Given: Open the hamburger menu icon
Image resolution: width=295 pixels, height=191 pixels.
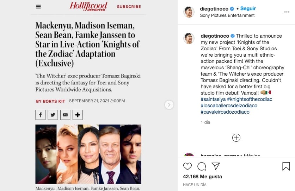Looking at the screenshot, I should (38, 7).
